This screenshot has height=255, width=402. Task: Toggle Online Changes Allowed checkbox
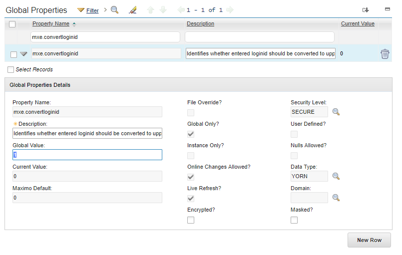191,177
